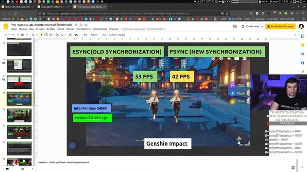This screenshot has height=172, width=307.
Task: Open the last-edit history link
Action: [143, 29]
